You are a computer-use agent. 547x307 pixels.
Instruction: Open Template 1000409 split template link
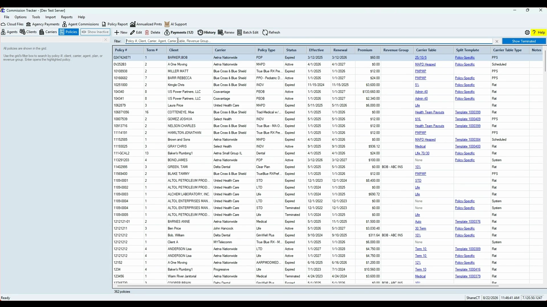[x=467, y=119]
